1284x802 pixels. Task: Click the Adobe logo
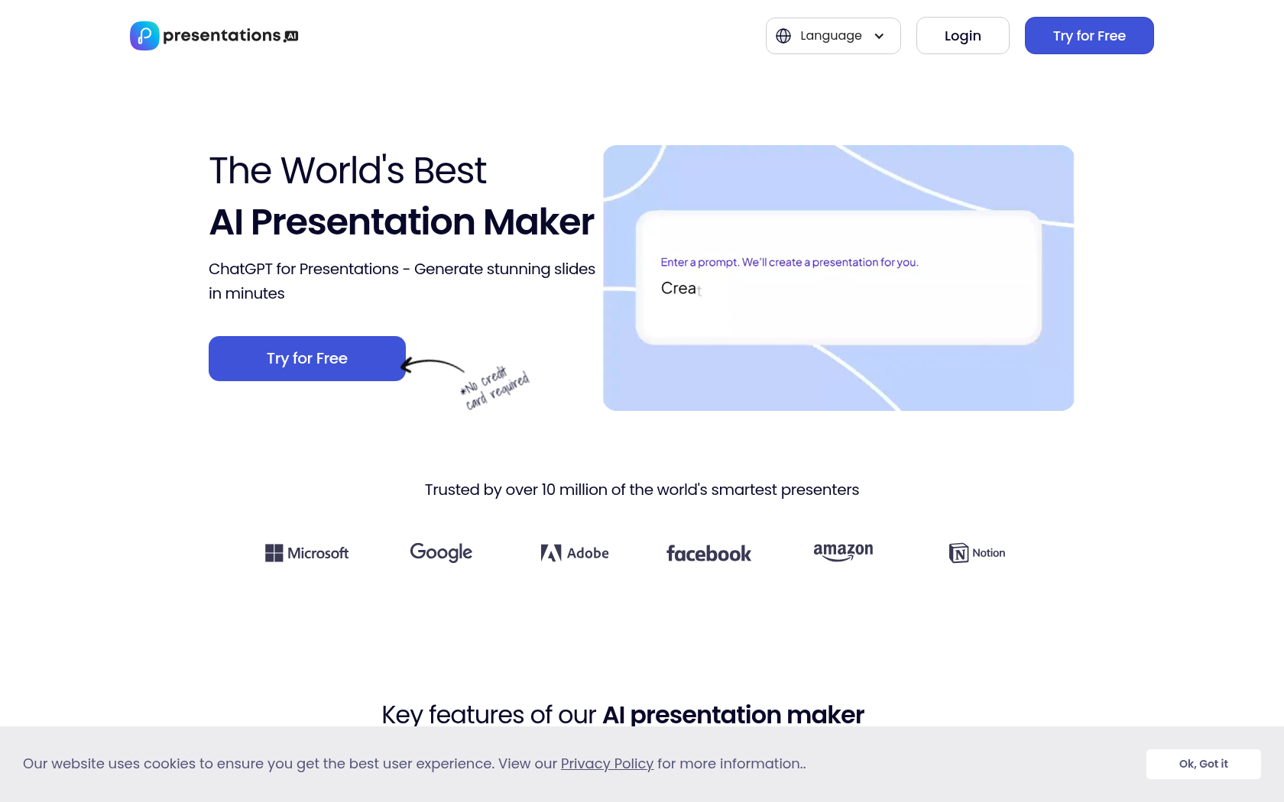coord(575,553)
